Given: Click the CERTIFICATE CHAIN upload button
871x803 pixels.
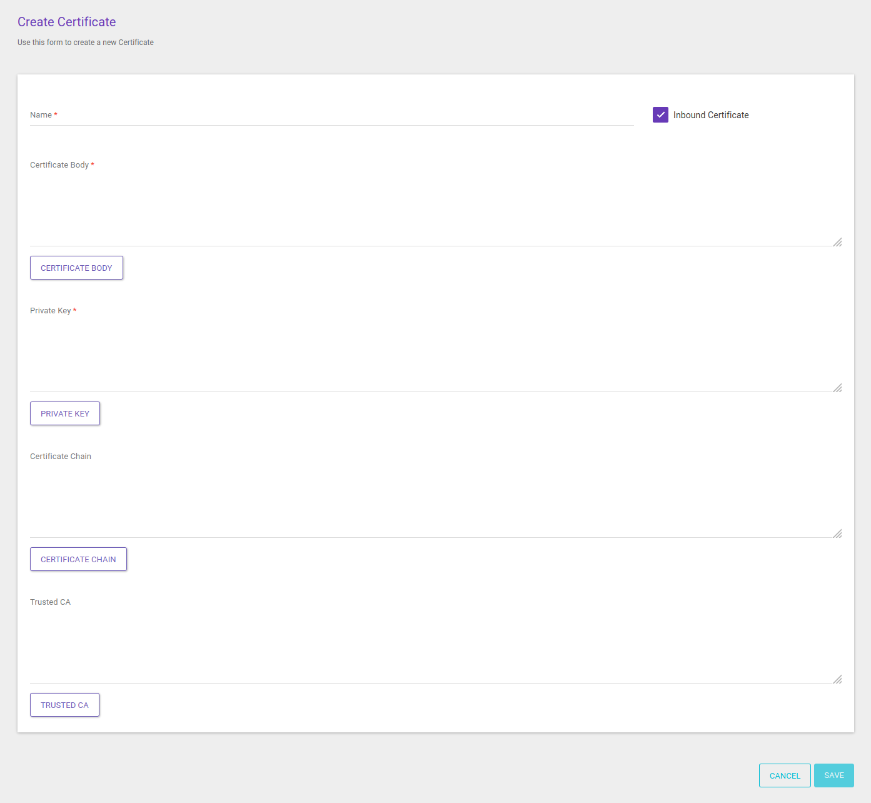Looking at the screenshot, I should click(78, 558).
